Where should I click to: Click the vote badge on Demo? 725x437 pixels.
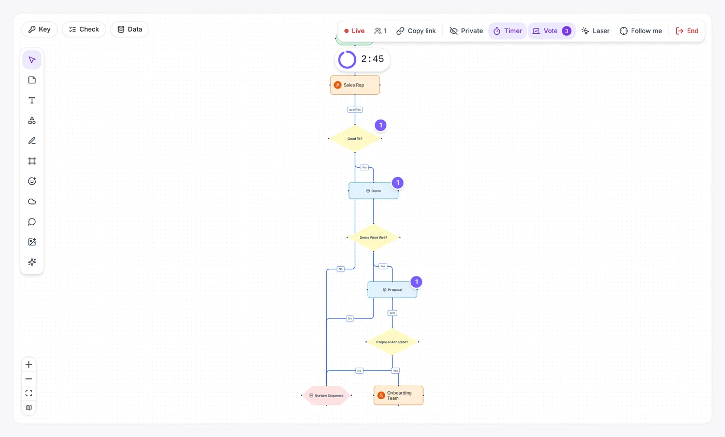(x=397, y=183)
